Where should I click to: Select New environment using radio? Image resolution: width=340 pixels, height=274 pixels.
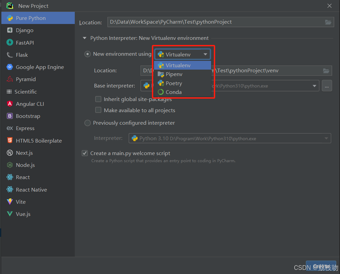click(x=87, y=54)
